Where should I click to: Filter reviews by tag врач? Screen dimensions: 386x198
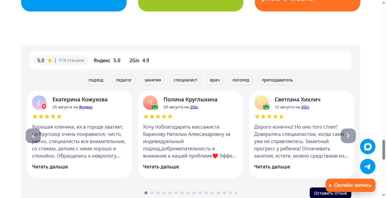pyautogui.click(x=215, y=80)
